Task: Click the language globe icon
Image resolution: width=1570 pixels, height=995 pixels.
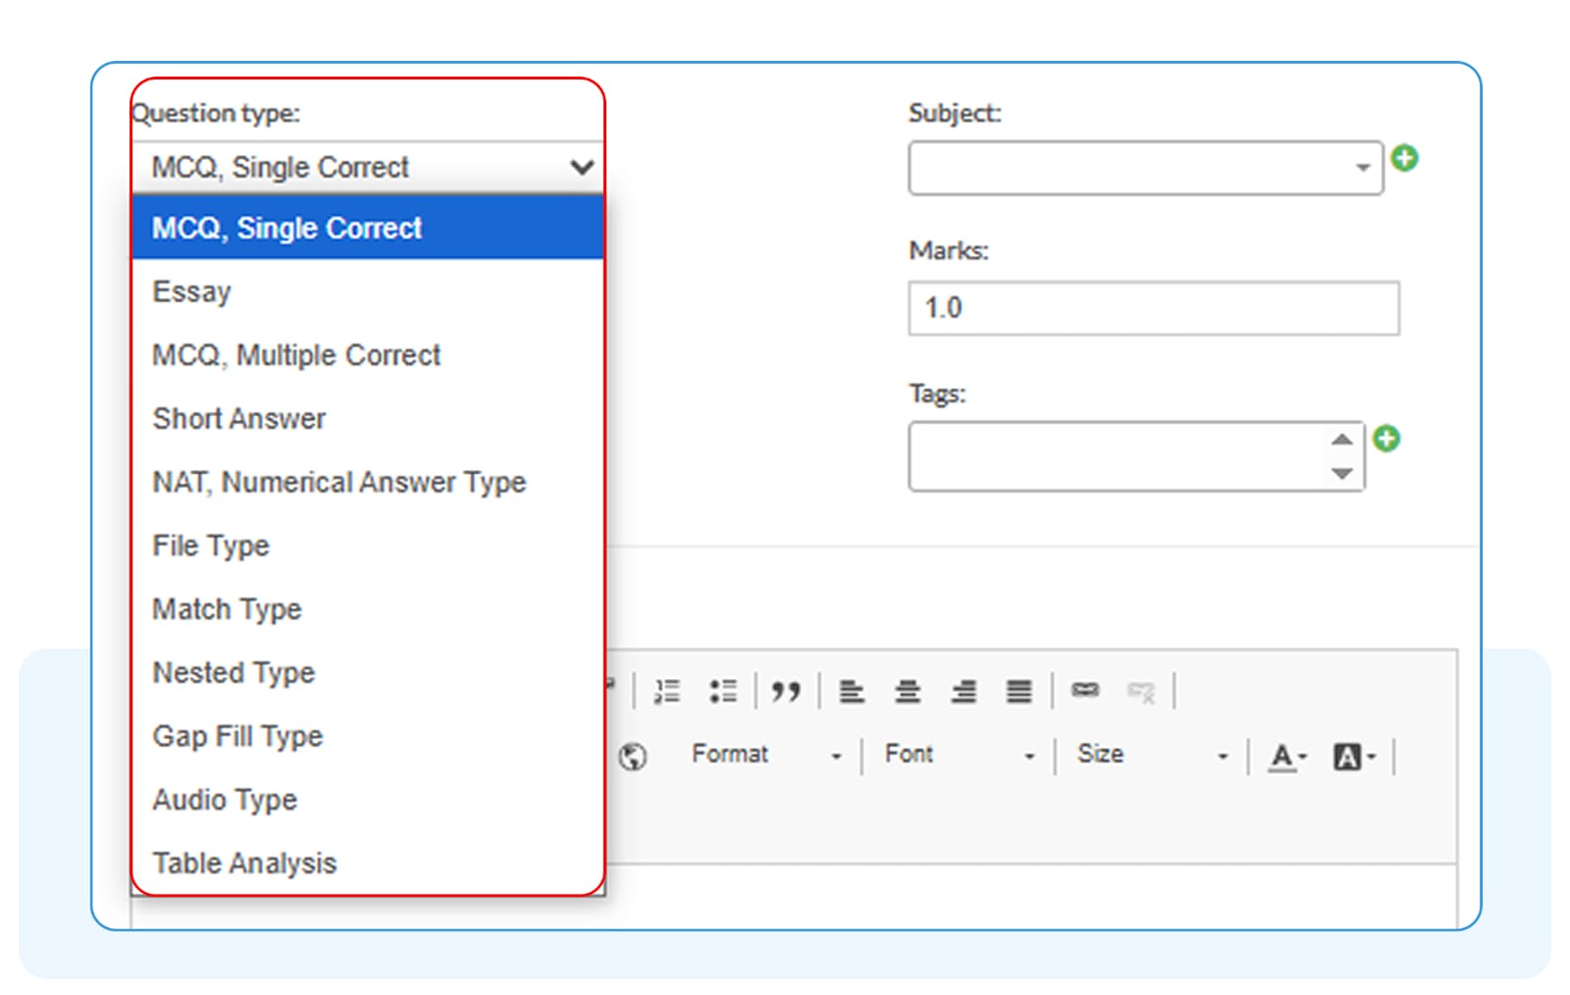Action: point(633,756)
